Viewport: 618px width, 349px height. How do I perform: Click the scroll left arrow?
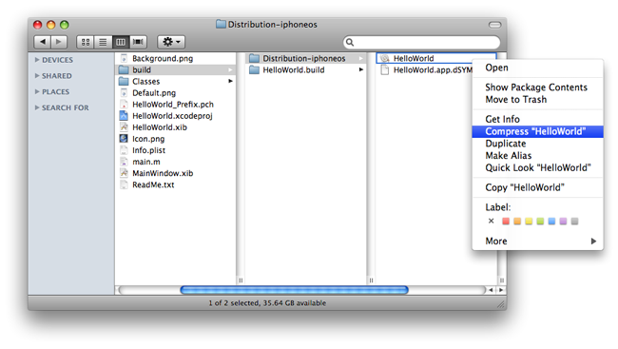coord(491,290)
